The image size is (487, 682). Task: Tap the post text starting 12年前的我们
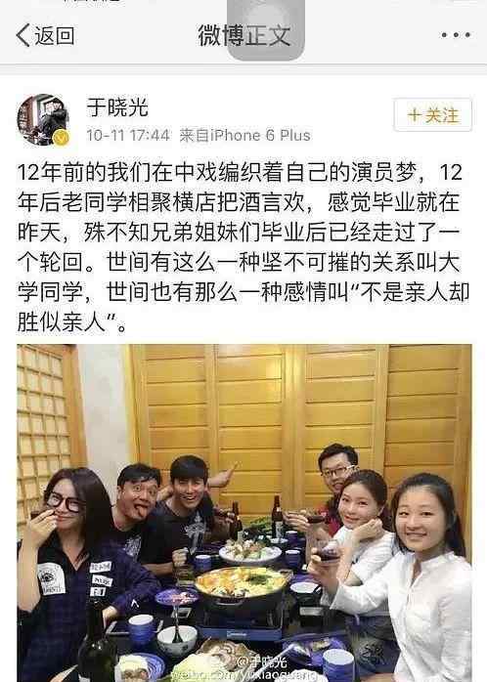[243, 246]
